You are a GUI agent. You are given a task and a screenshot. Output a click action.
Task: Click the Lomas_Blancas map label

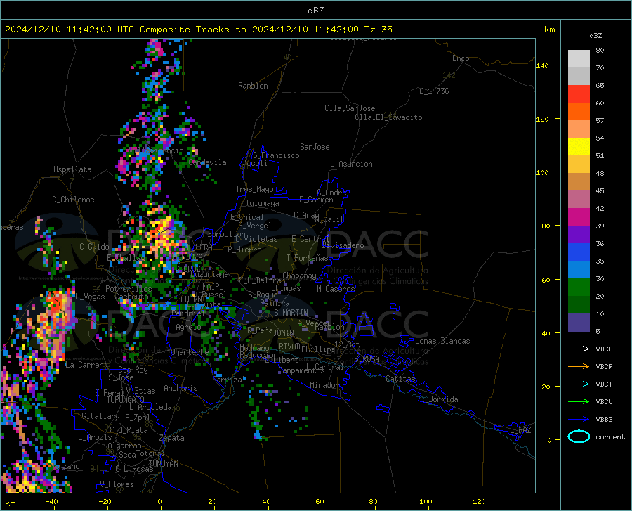[x=442, y=341]
